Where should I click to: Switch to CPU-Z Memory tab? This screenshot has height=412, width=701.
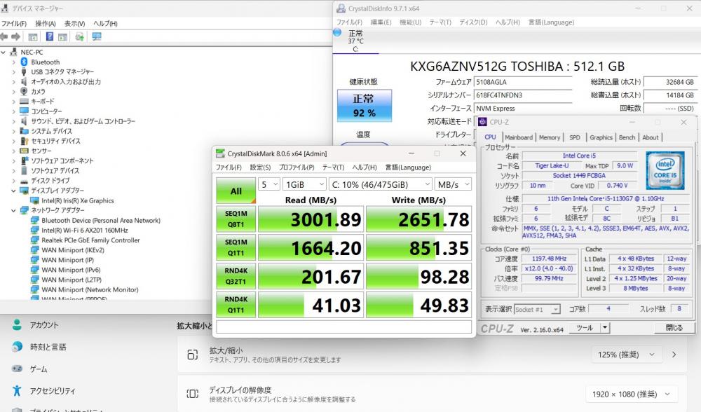coord(550,137)
